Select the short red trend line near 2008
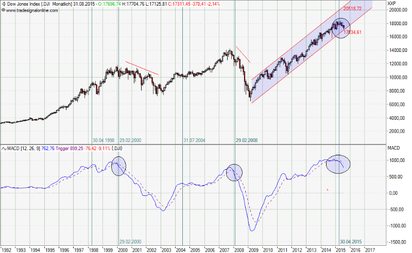Viewport: 412px width, 253px height. pyautogui.click(x=243, y=55)
